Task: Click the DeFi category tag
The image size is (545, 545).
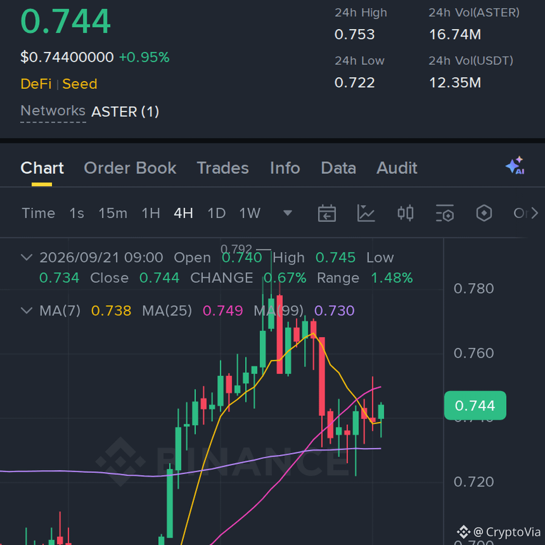Action: pyautogui.click(x=36, y=84)
